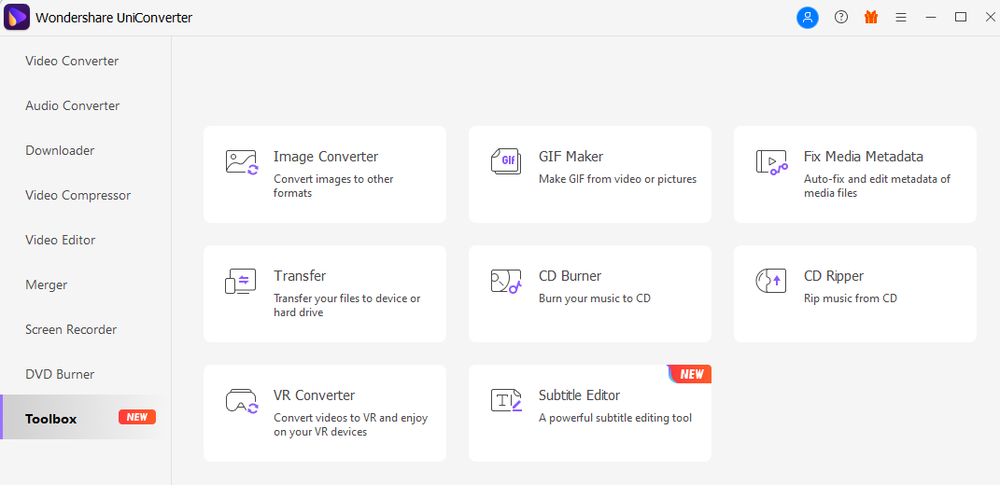The width and height of the screenshot is (1000, 485).
Task: Go to Audio Converter section
Action: point(72,105)
